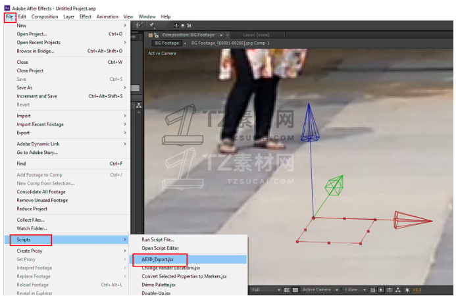
Task: Select the Puppet Pin tool icon
Action: 152,25
